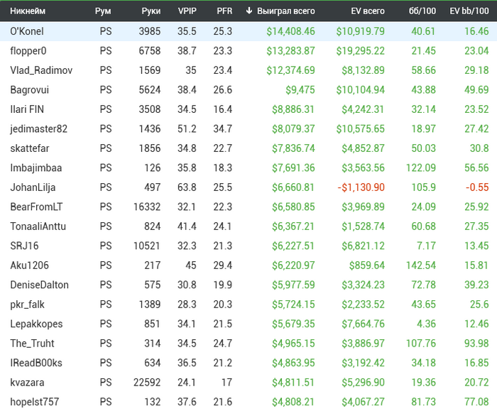Image resolution: width=497 pixels, height=411 pixels.
Task: Click TonaaliAnttu EV value $1,528.74
Action: 363,226
